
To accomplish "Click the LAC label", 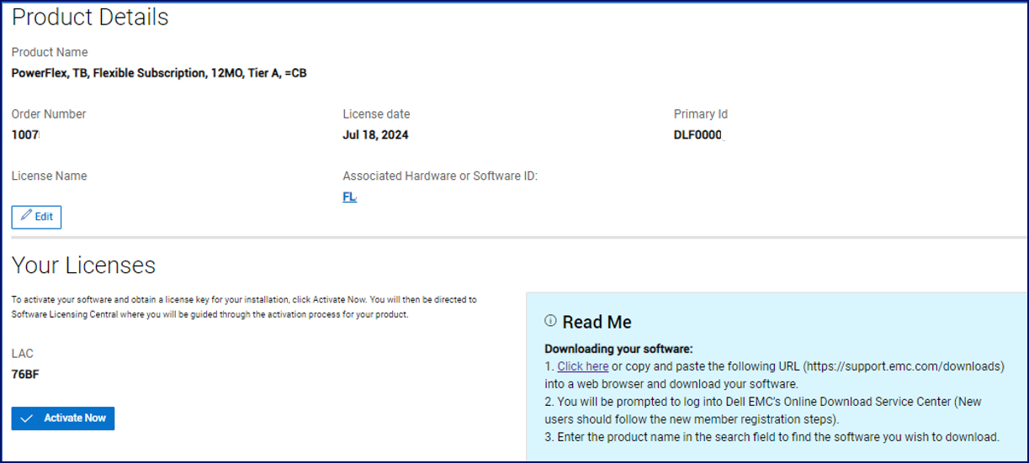I will click(x=23, y=354).
